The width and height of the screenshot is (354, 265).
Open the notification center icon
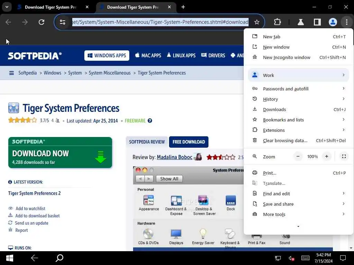coord(343,258)
